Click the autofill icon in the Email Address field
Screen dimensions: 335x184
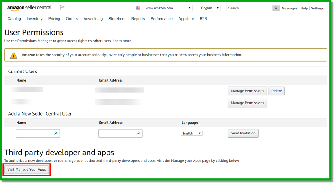(x=139, y=133)
